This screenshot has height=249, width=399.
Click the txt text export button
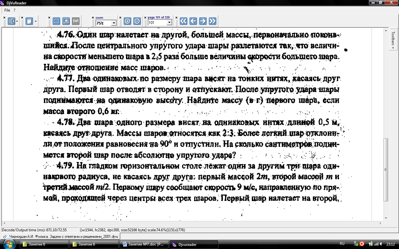pos(76,21)
